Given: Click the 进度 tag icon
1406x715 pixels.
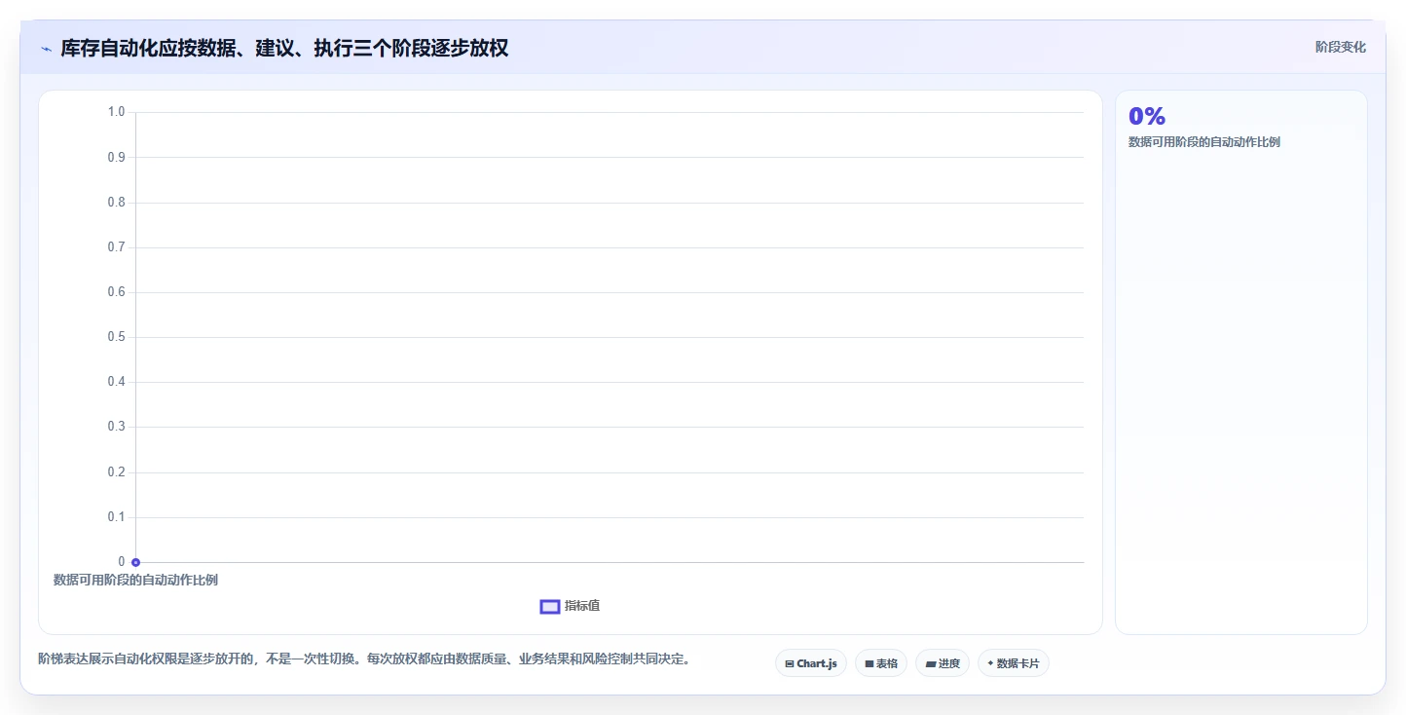Looking at the screenshot, I should [x=931, y=663].
